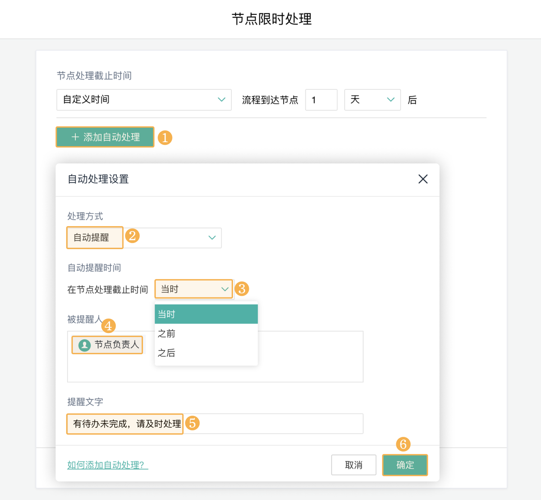Select 之前 option in dropdown list
This screenshot has height=500, width=541.
(206, 333)
